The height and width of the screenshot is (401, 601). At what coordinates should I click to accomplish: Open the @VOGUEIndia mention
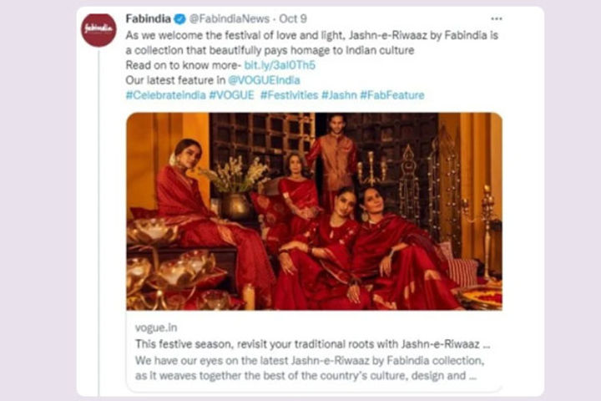point(264,80)
